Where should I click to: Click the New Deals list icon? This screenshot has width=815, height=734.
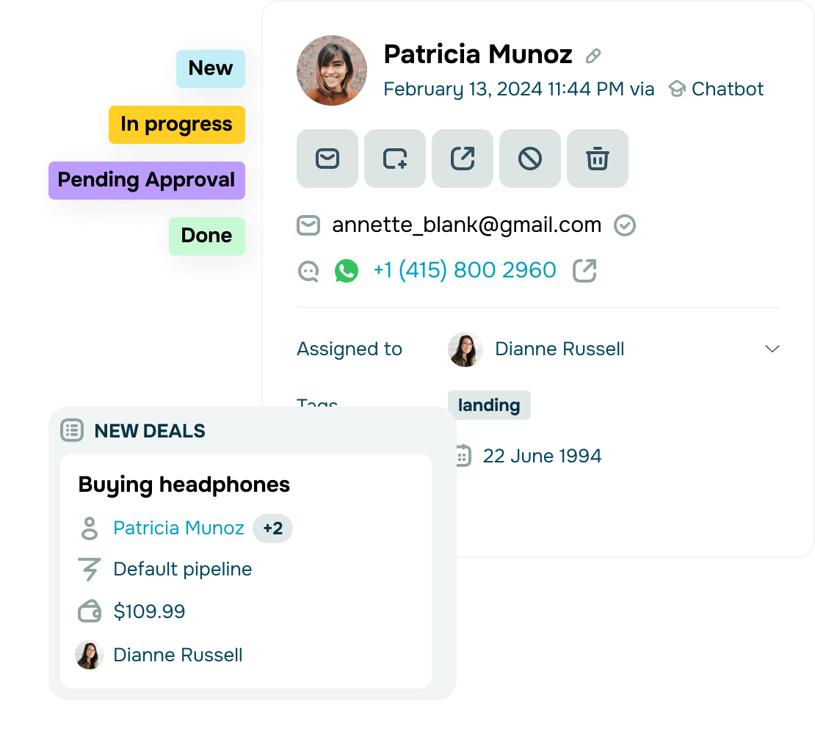72,431
